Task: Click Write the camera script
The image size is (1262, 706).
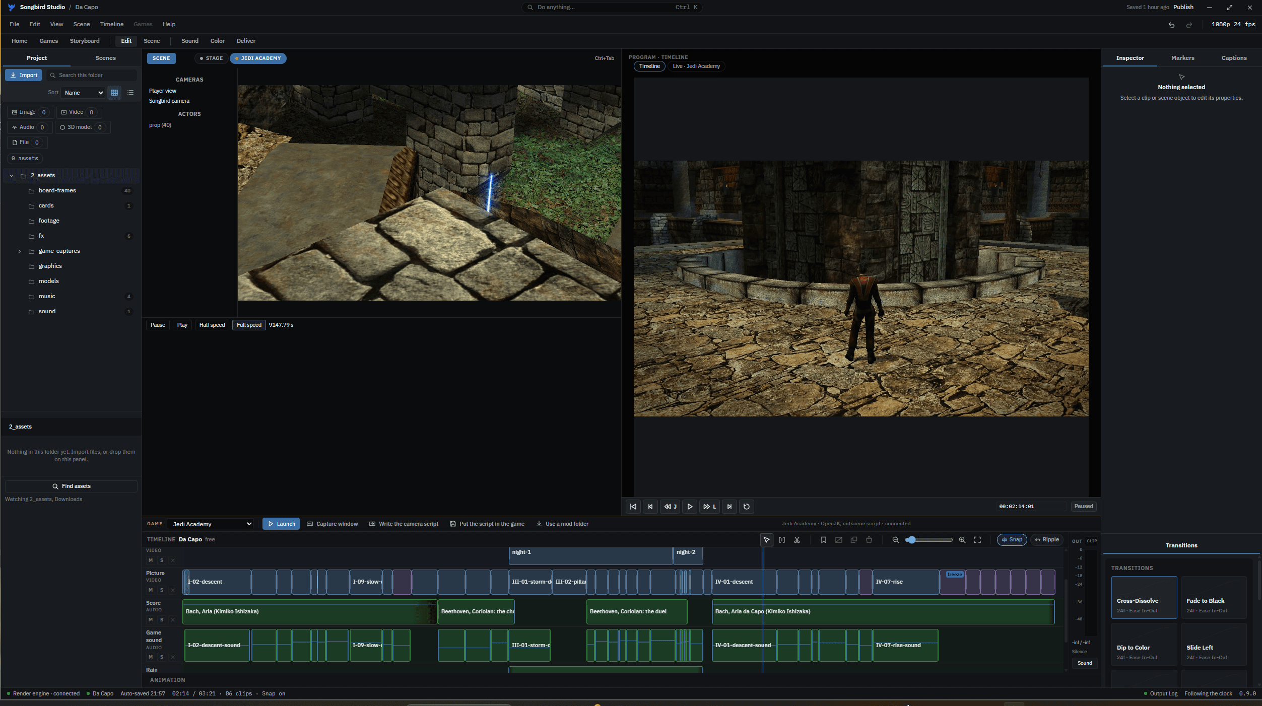Action: 404,524
